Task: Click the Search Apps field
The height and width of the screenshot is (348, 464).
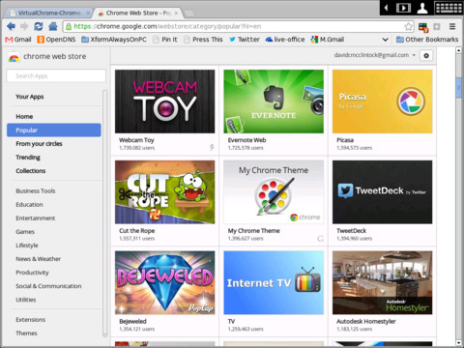Action: point(56,76)
